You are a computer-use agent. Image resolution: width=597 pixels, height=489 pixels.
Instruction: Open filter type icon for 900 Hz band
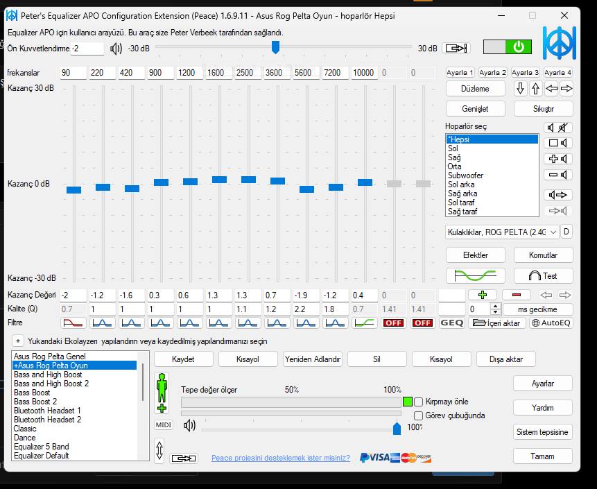[x=161, y=323]
